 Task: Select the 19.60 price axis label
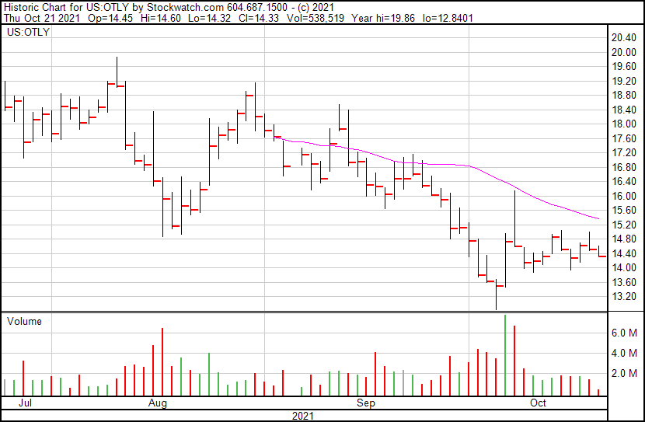623,67
